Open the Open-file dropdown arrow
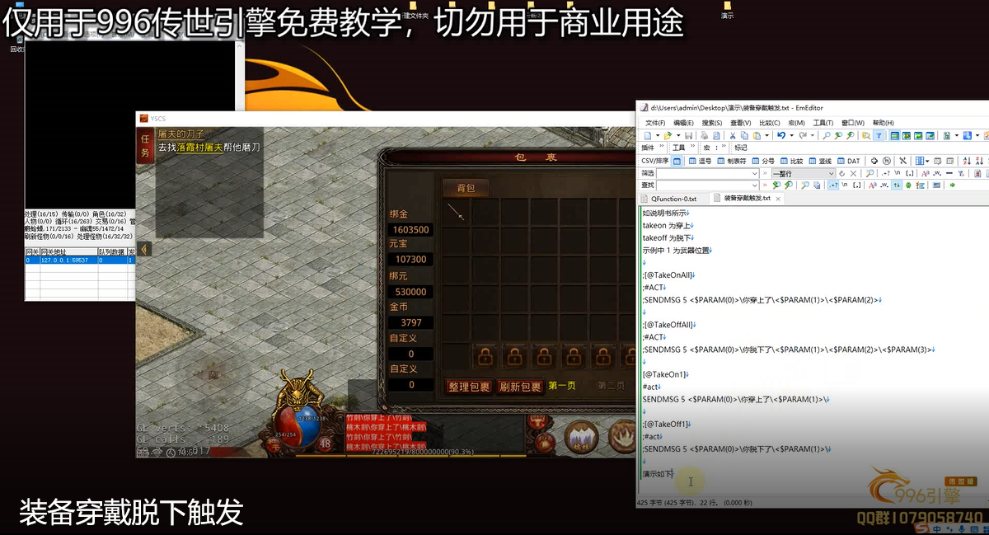This screenshot has width=989, height=535. (678, 135)
